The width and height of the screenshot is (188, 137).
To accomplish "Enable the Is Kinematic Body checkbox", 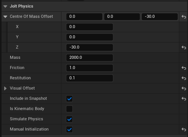I will coord(69,109).
